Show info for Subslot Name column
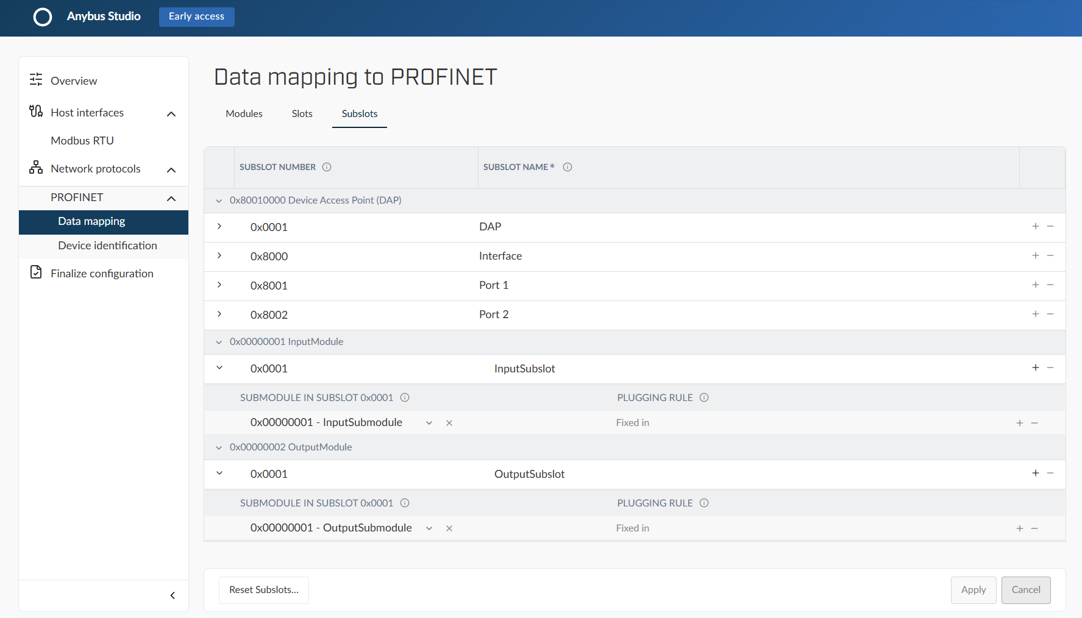This screenshot has height=618, width=1082. 568,167
